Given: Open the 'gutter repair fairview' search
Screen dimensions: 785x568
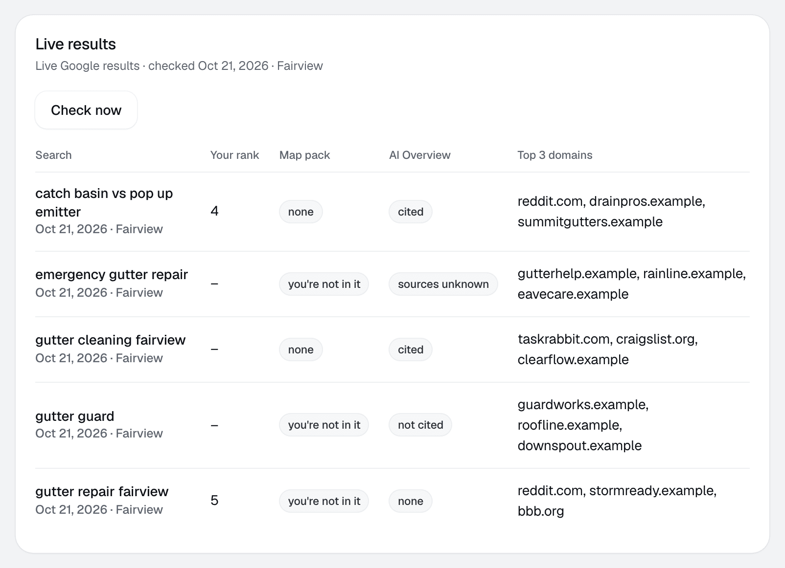Looking at the screenshot, I should point(102,491).
